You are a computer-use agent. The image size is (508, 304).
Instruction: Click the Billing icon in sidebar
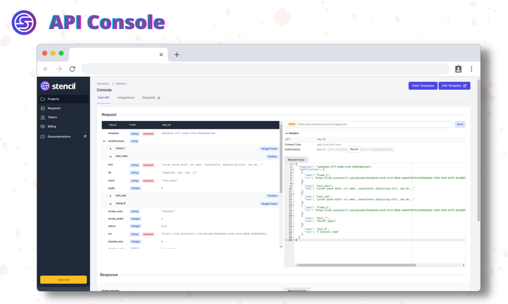pyautogui.click(x=43, y=126)
